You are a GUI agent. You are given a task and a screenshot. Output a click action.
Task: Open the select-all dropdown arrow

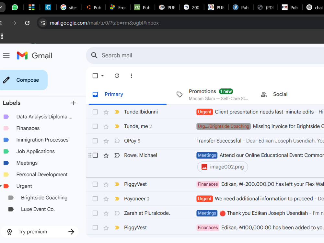[102, 75]
